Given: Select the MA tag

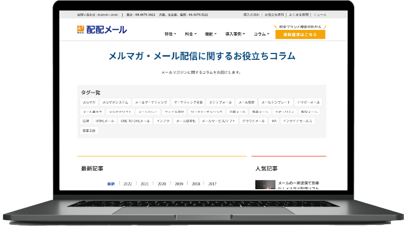Looking at the screenshot, I should 274,121.
